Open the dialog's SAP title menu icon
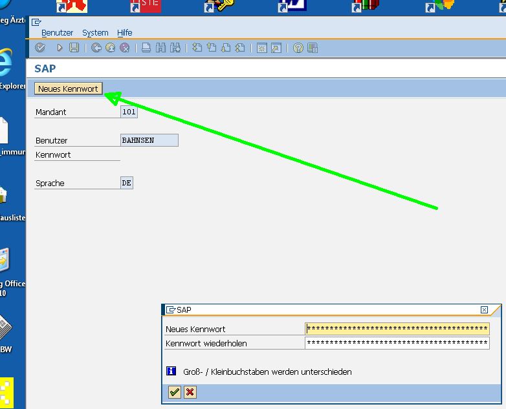 click(x=170, y=309)
